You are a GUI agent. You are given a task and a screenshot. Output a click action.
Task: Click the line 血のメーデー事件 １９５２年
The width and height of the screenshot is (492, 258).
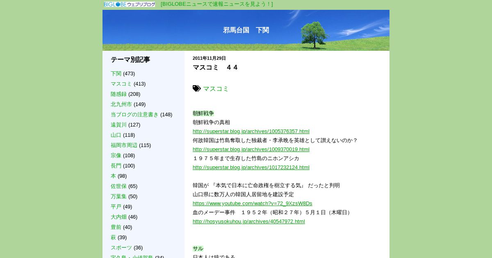pyautogui.click(x=272, y=213)
